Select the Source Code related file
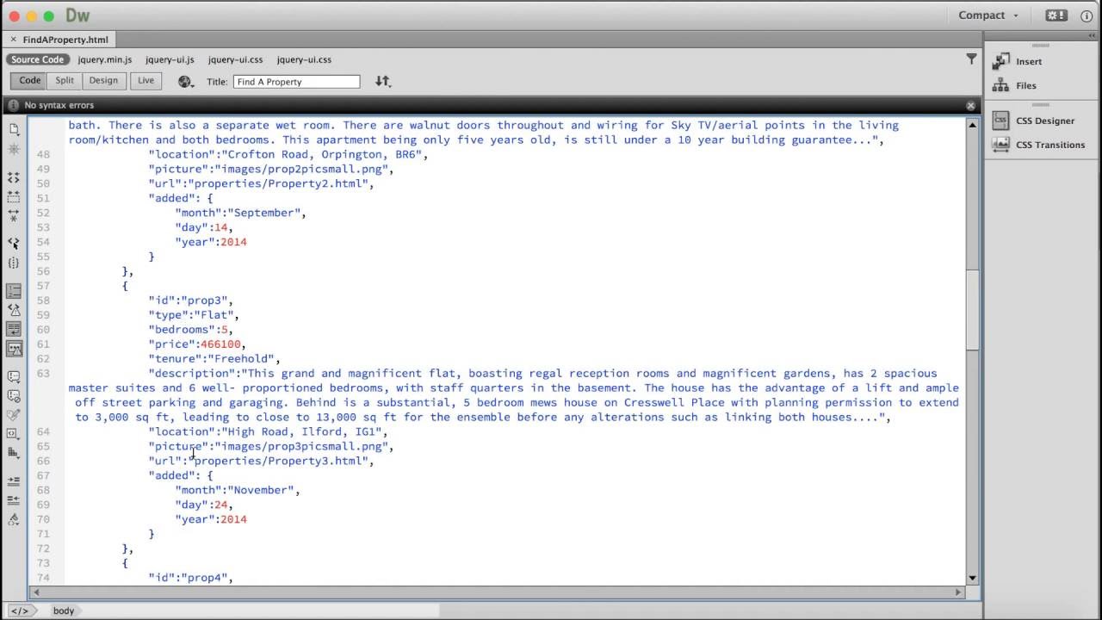The height and width of the screenshot is (620, 1102). tap(38, 59)
